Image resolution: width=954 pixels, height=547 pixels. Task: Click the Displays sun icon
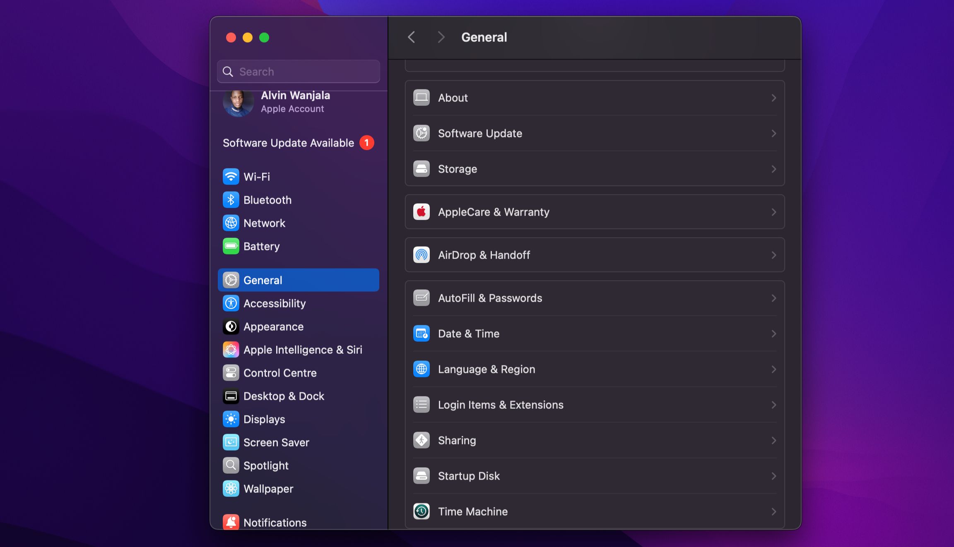pyautogui.click(x=231, y=419)
